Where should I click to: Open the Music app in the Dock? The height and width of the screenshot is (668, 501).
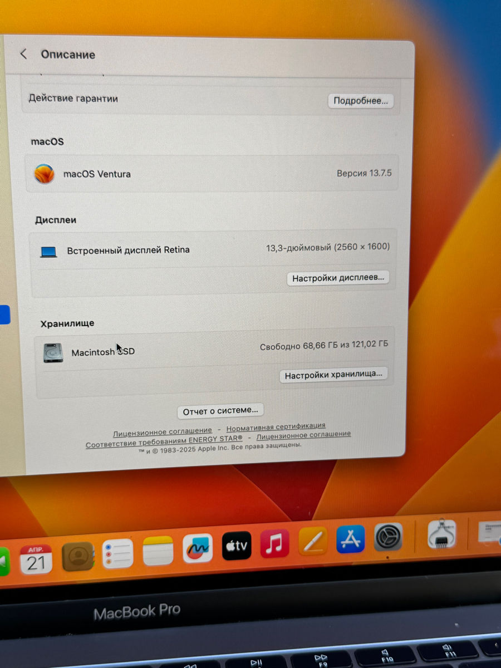click(274, 544)
